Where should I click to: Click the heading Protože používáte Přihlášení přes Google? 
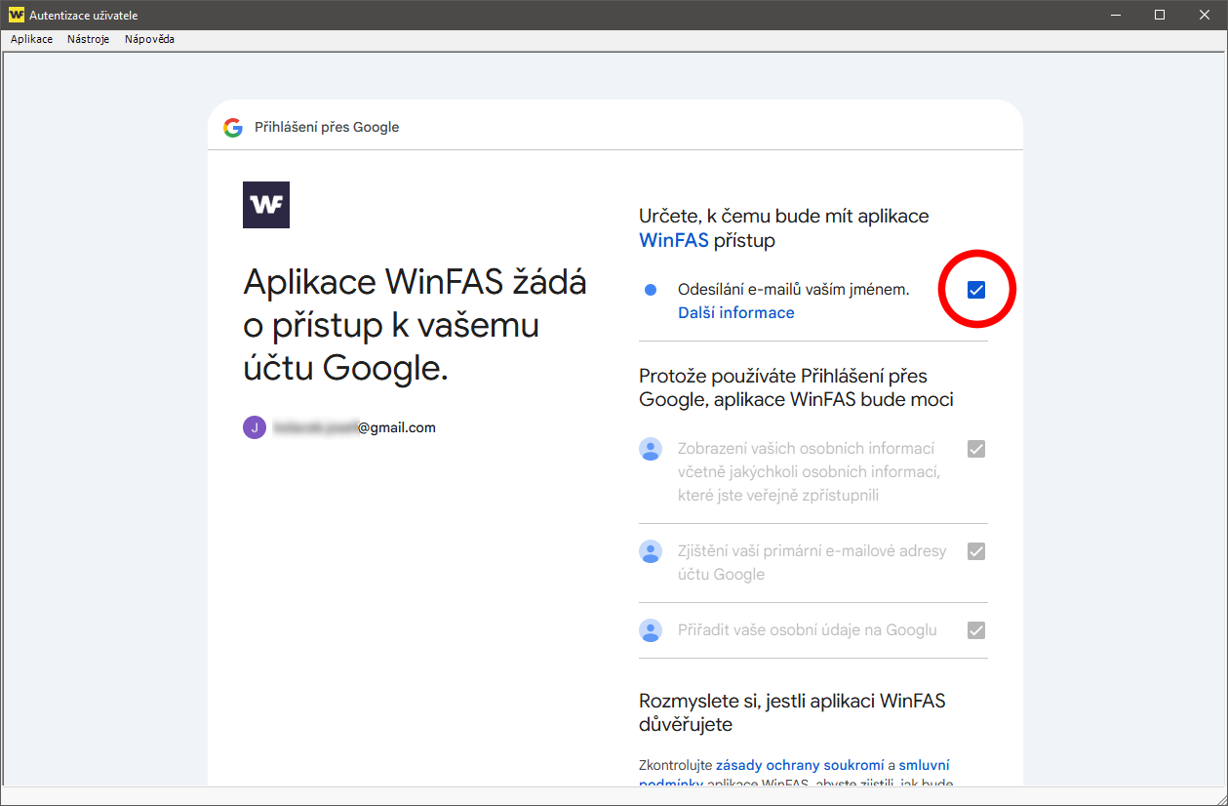tap(796, 387)
